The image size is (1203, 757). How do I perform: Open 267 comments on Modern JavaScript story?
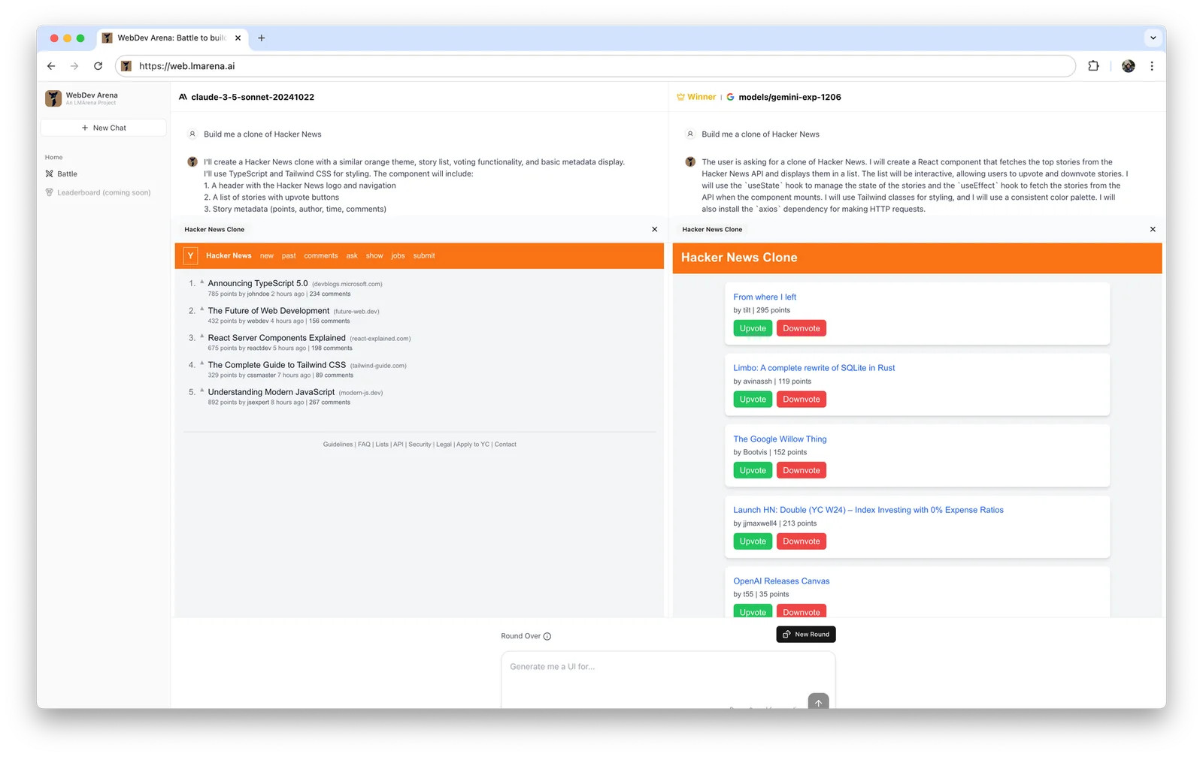329,402
